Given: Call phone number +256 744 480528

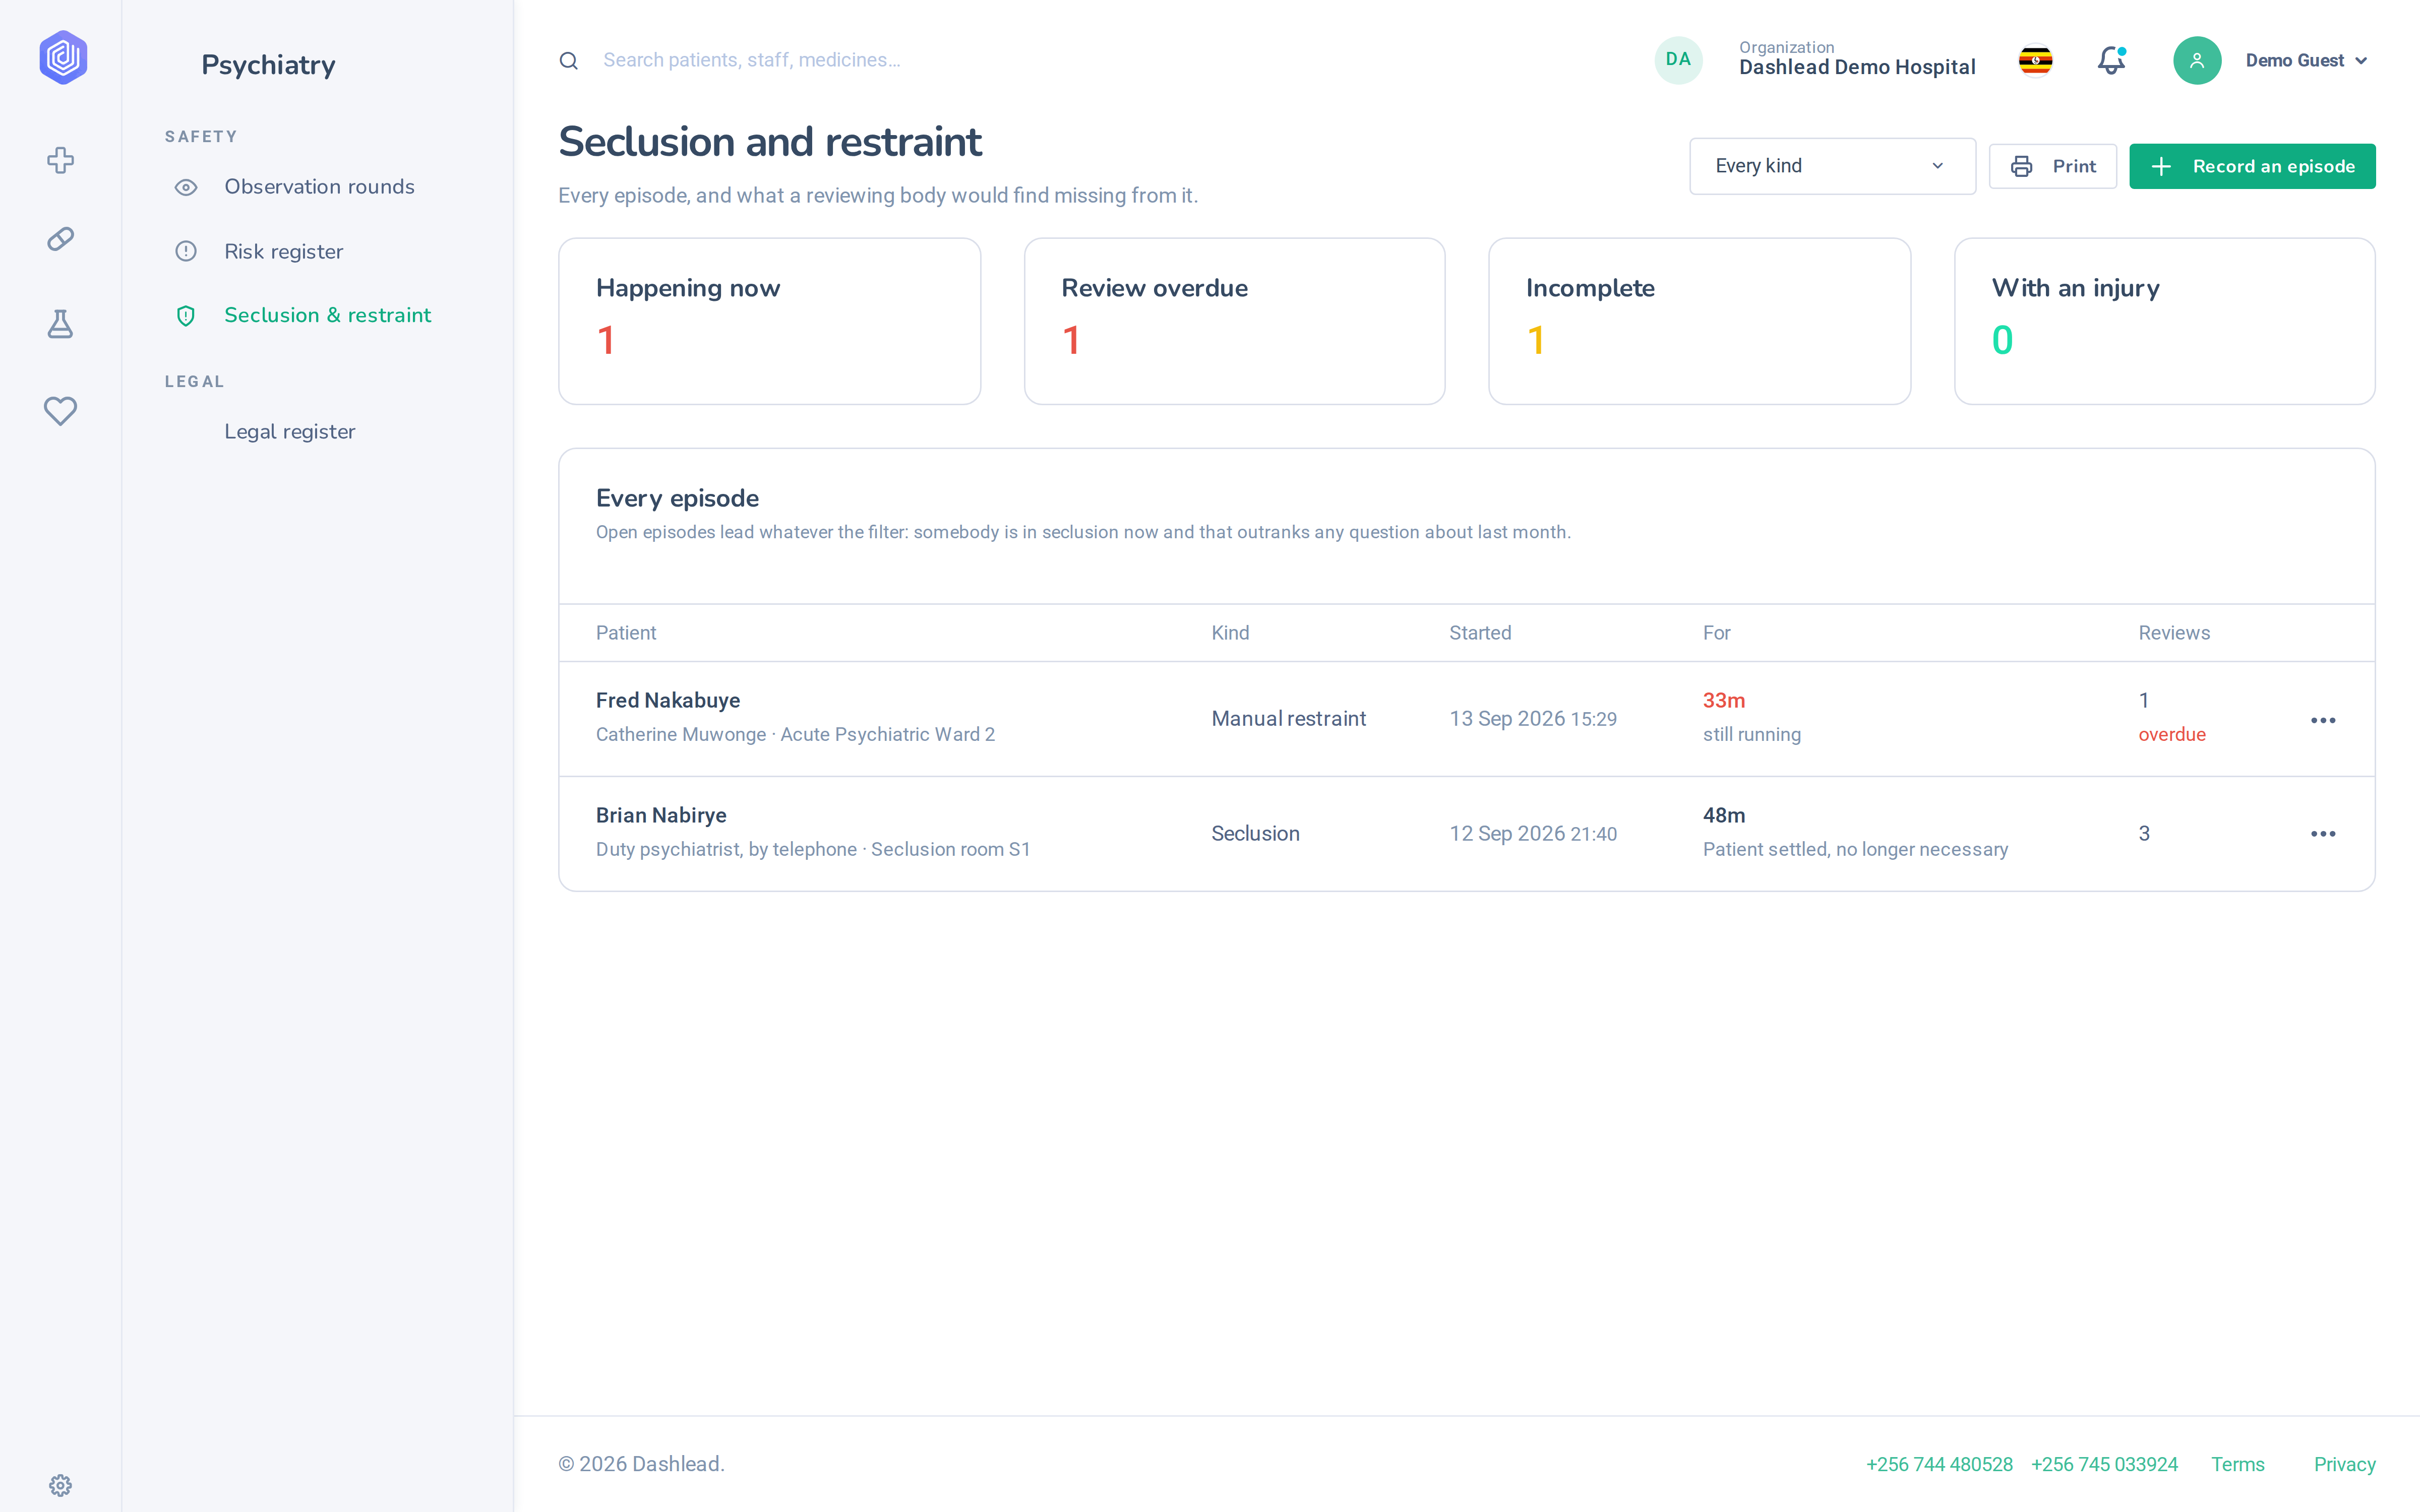Looking at the screenshot, I should pyautogui.click(x=1939, y=1465).
